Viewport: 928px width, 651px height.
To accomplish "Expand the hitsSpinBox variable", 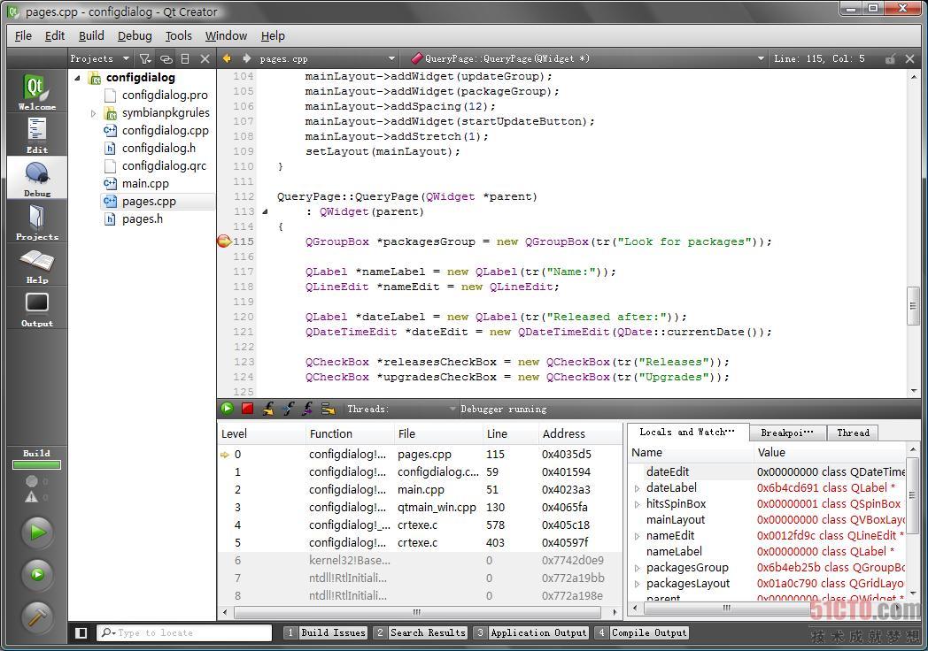I will pos(637,504).
